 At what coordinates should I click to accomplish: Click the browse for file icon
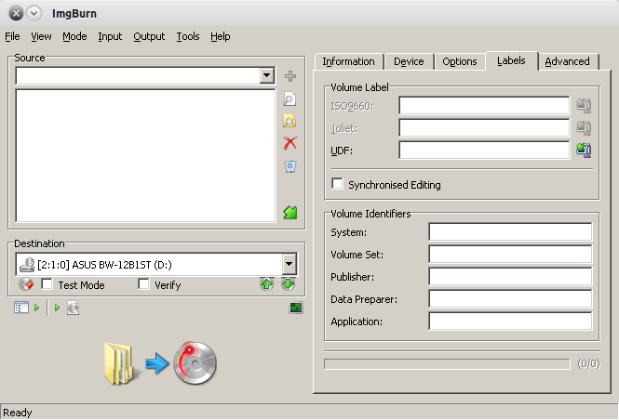[289, 98]
